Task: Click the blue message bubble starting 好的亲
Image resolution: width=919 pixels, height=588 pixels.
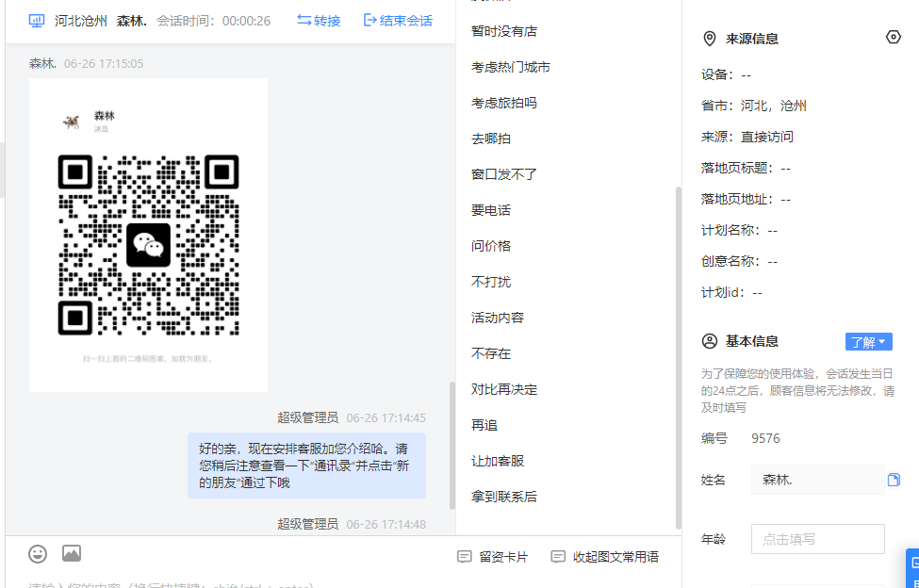Action: [x=306, y=465]
